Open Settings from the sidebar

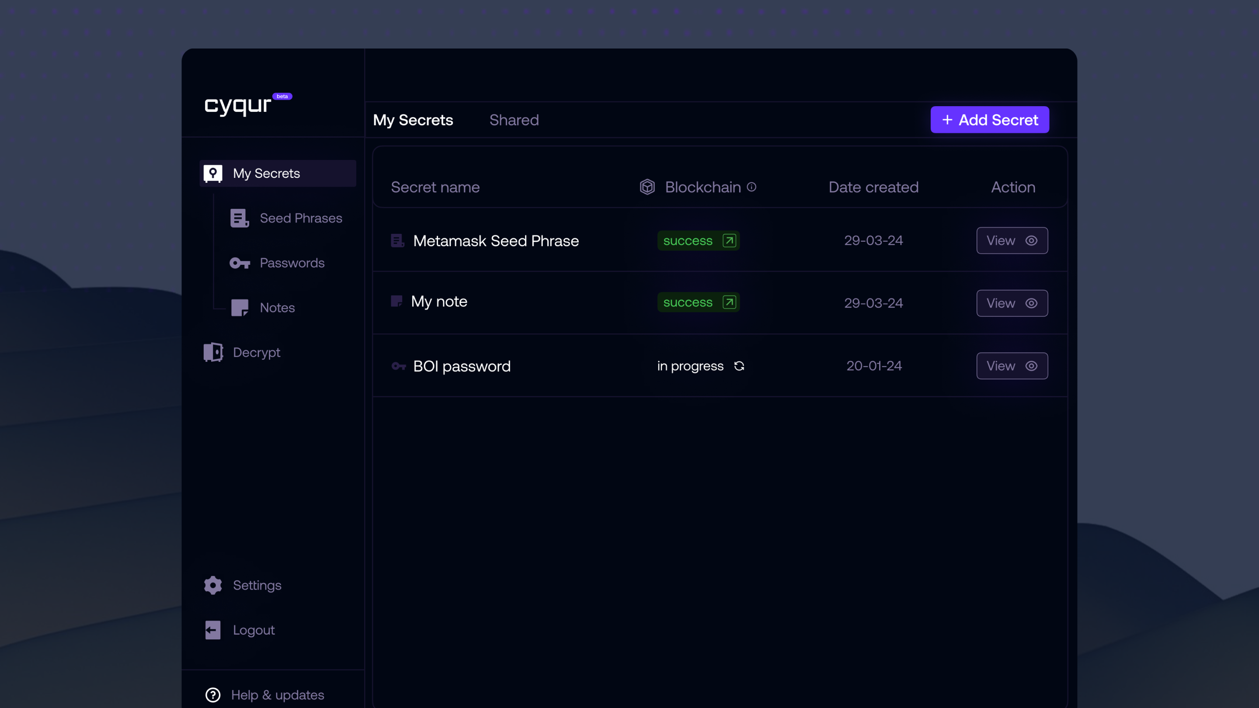[257, 585]
